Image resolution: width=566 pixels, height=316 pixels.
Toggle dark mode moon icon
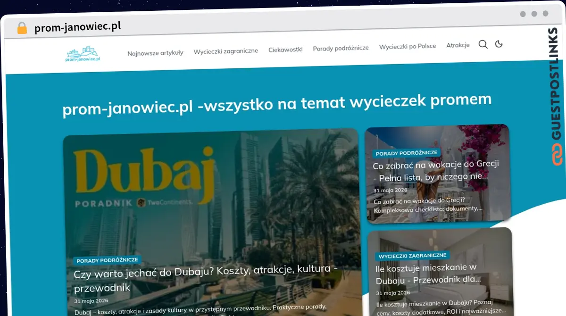point(499,44)
